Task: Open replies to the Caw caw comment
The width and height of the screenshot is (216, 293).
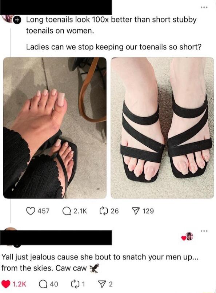Action: coord(43,284)
